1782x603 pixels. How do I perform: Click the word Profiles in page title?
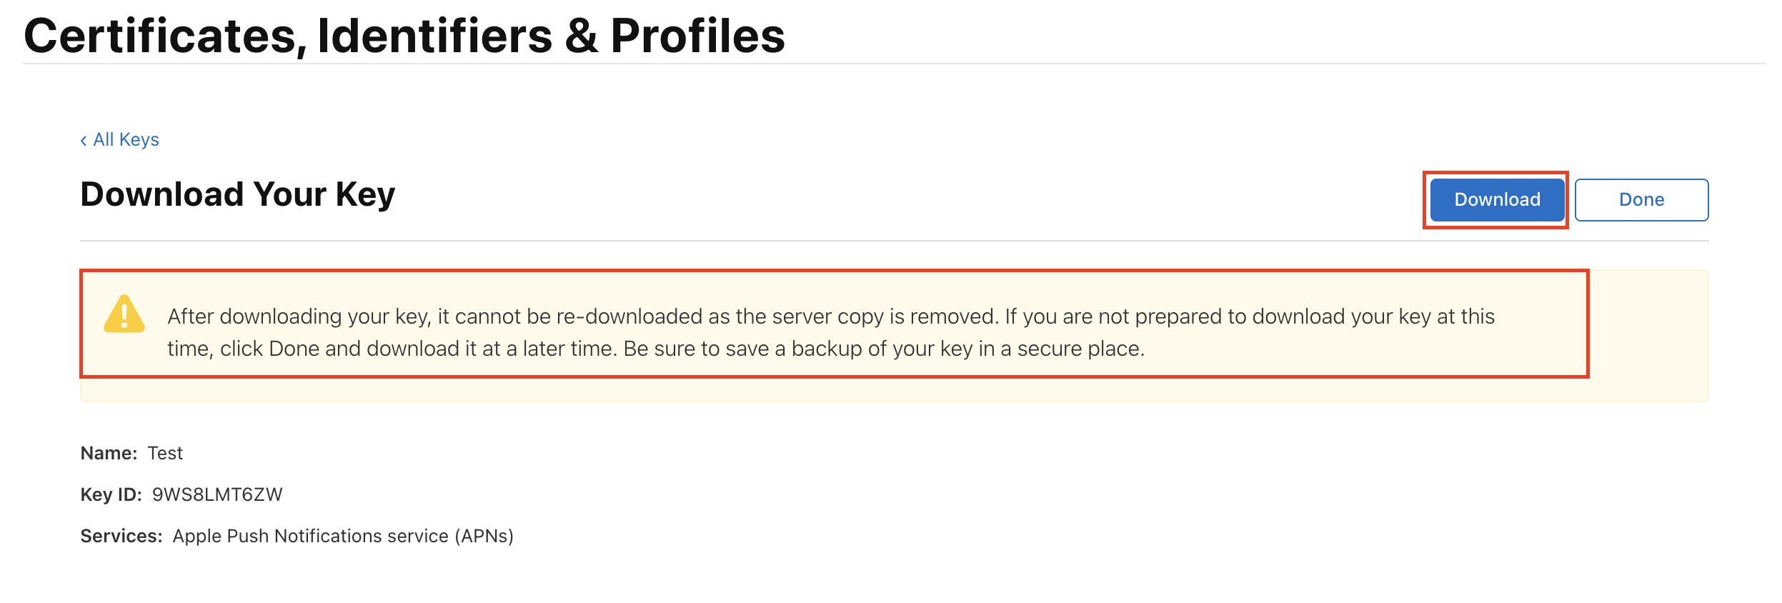[697, 36]
